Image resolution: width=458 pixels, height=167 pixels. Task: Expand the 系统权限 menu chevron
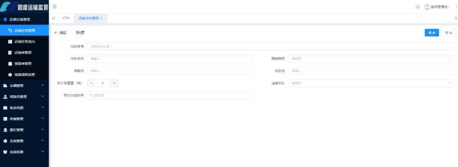tap(43, 152)
